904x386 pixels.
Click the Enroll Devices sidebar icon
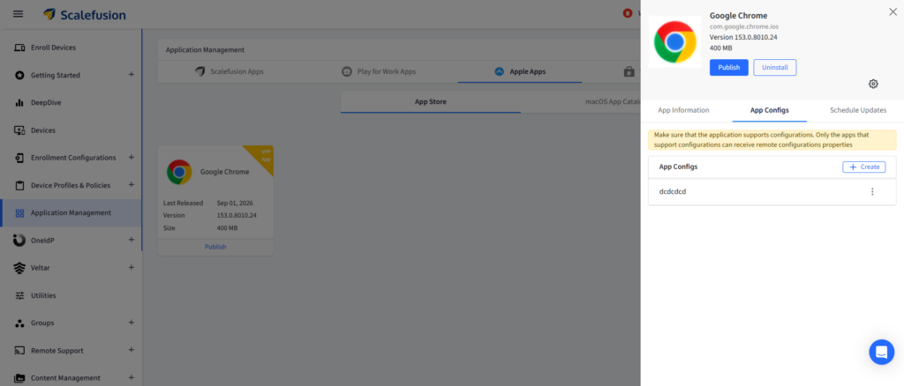pyautogui.click(x=19, y=48)
